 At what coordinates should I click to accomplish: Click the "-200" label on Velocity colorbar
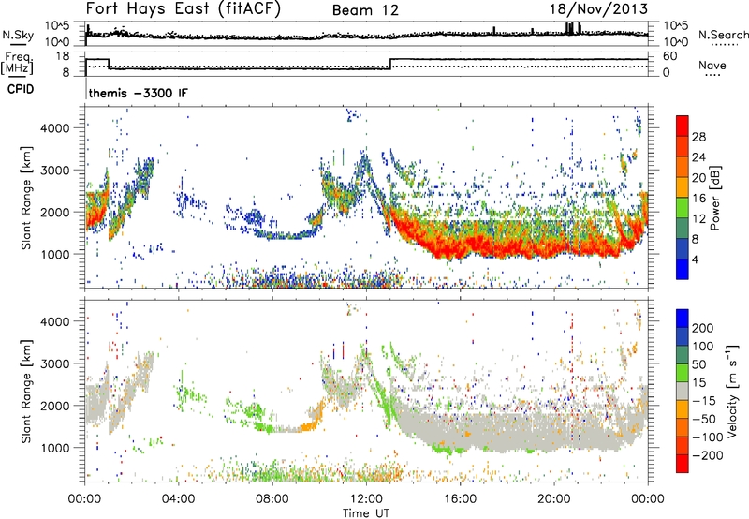pyautogui.click(x=708, y=455)
